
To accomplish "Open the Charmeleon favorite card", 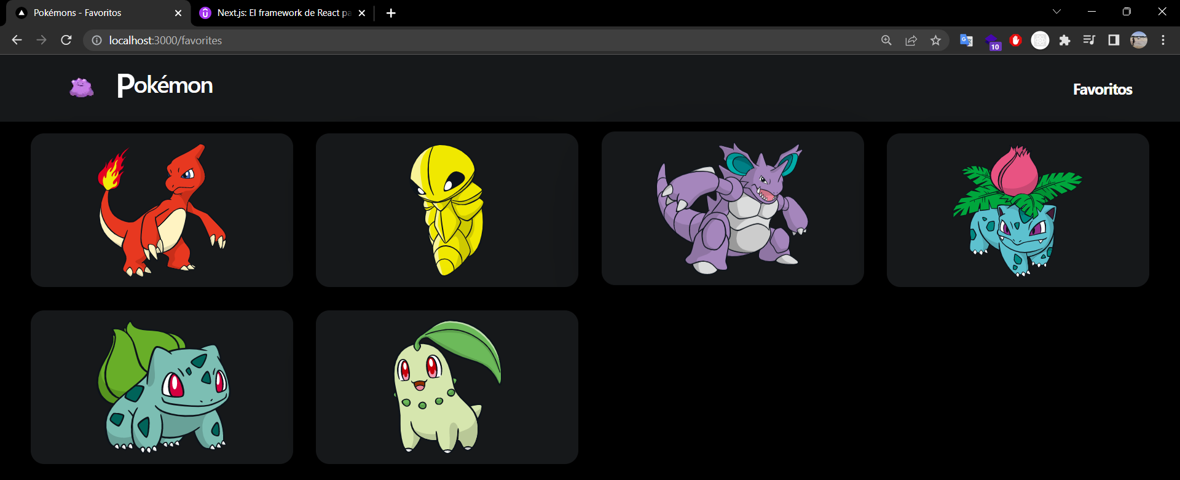I will click(x=162, y=210).
